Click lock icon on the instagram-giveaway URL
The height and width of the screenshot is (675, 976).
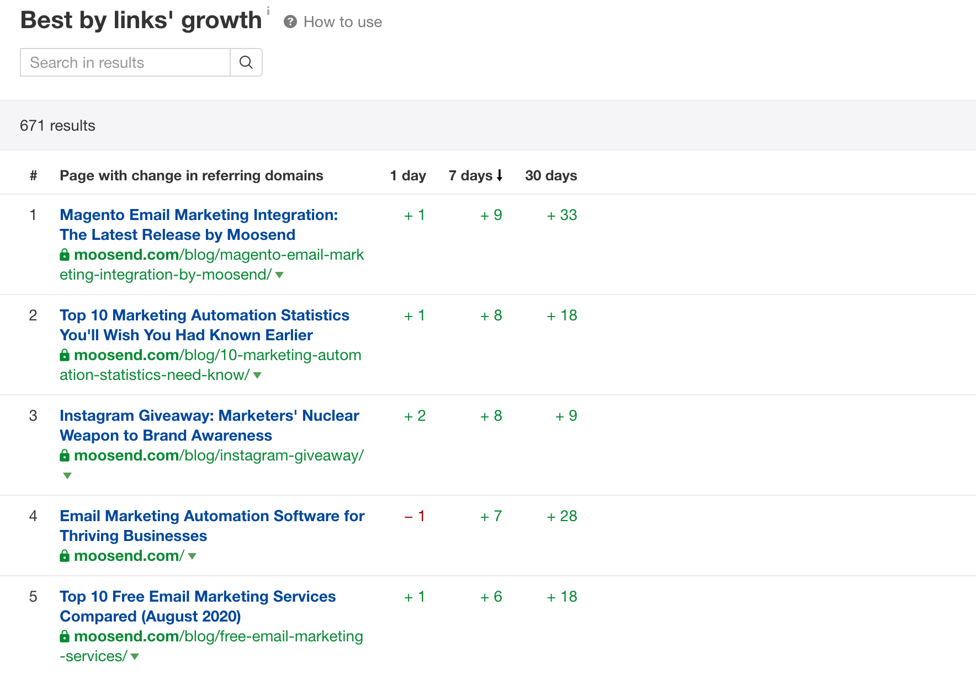coord(65,455)
